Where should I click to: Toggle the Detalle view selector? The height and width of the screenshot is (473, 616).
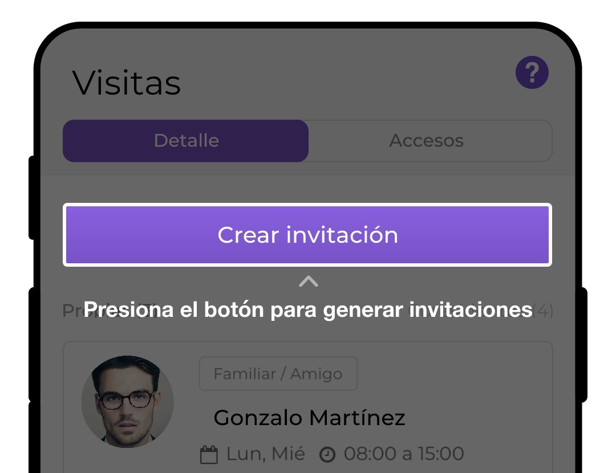186,141
